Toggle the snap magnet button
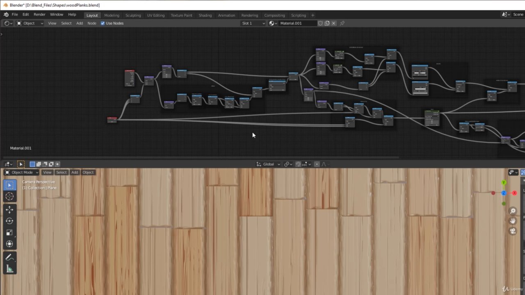This screenshot has height=295, width=525. [x=298, y=164]
